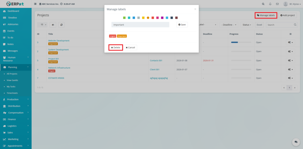Click Cancel in Manage labels dialog
This screenshot has width=303, height=149.
(130, 48)
